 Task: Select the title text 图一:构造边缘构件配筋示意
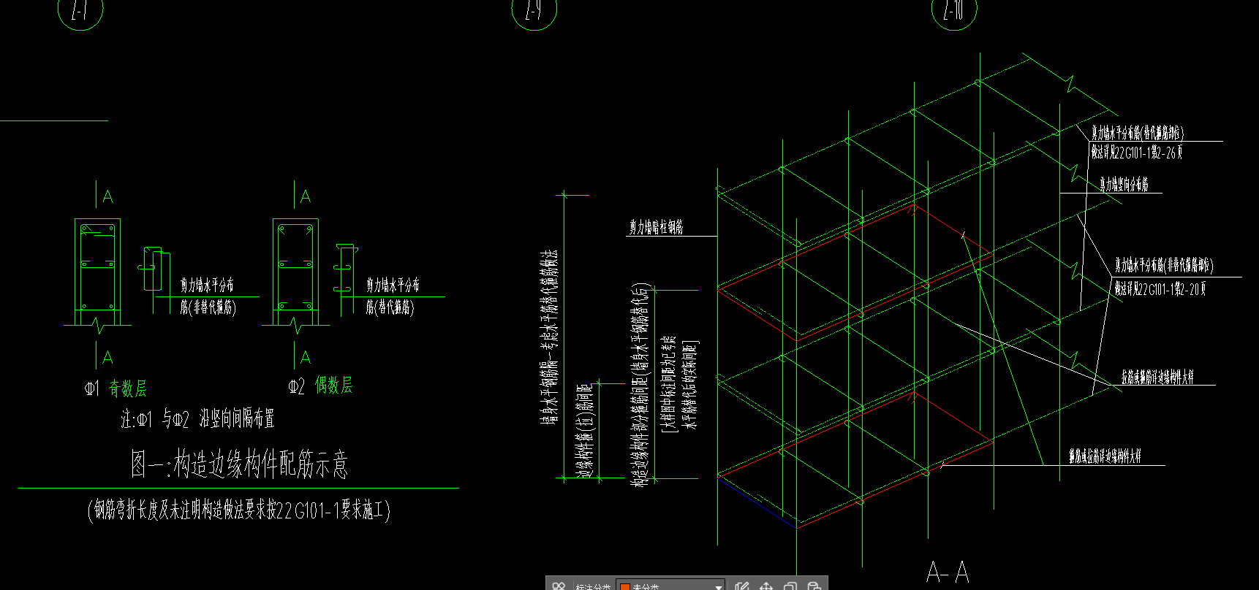coord(239,464)
